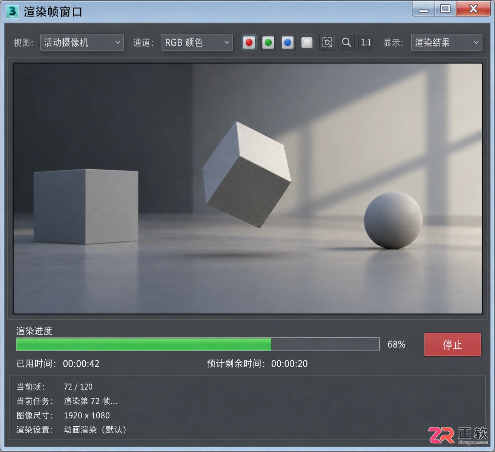
Task: Click the magnifier zoom icon
Action: click(346, 43)
